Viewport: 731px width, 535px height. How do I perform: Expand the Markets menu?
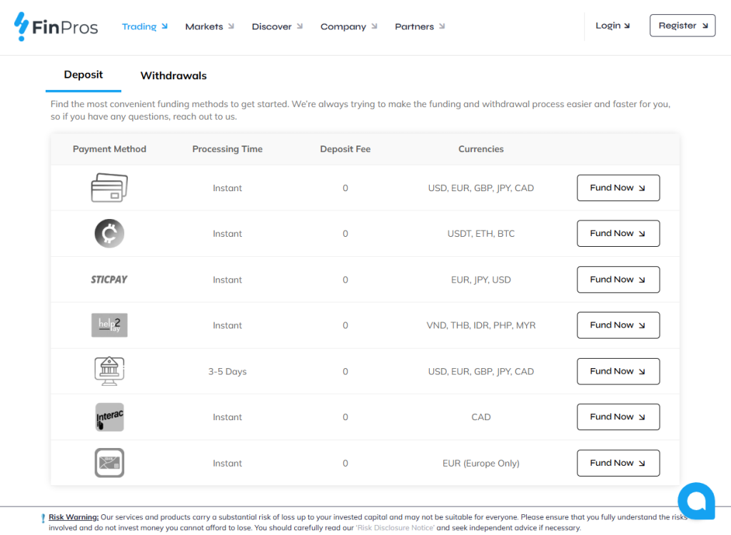click(209, 26)
